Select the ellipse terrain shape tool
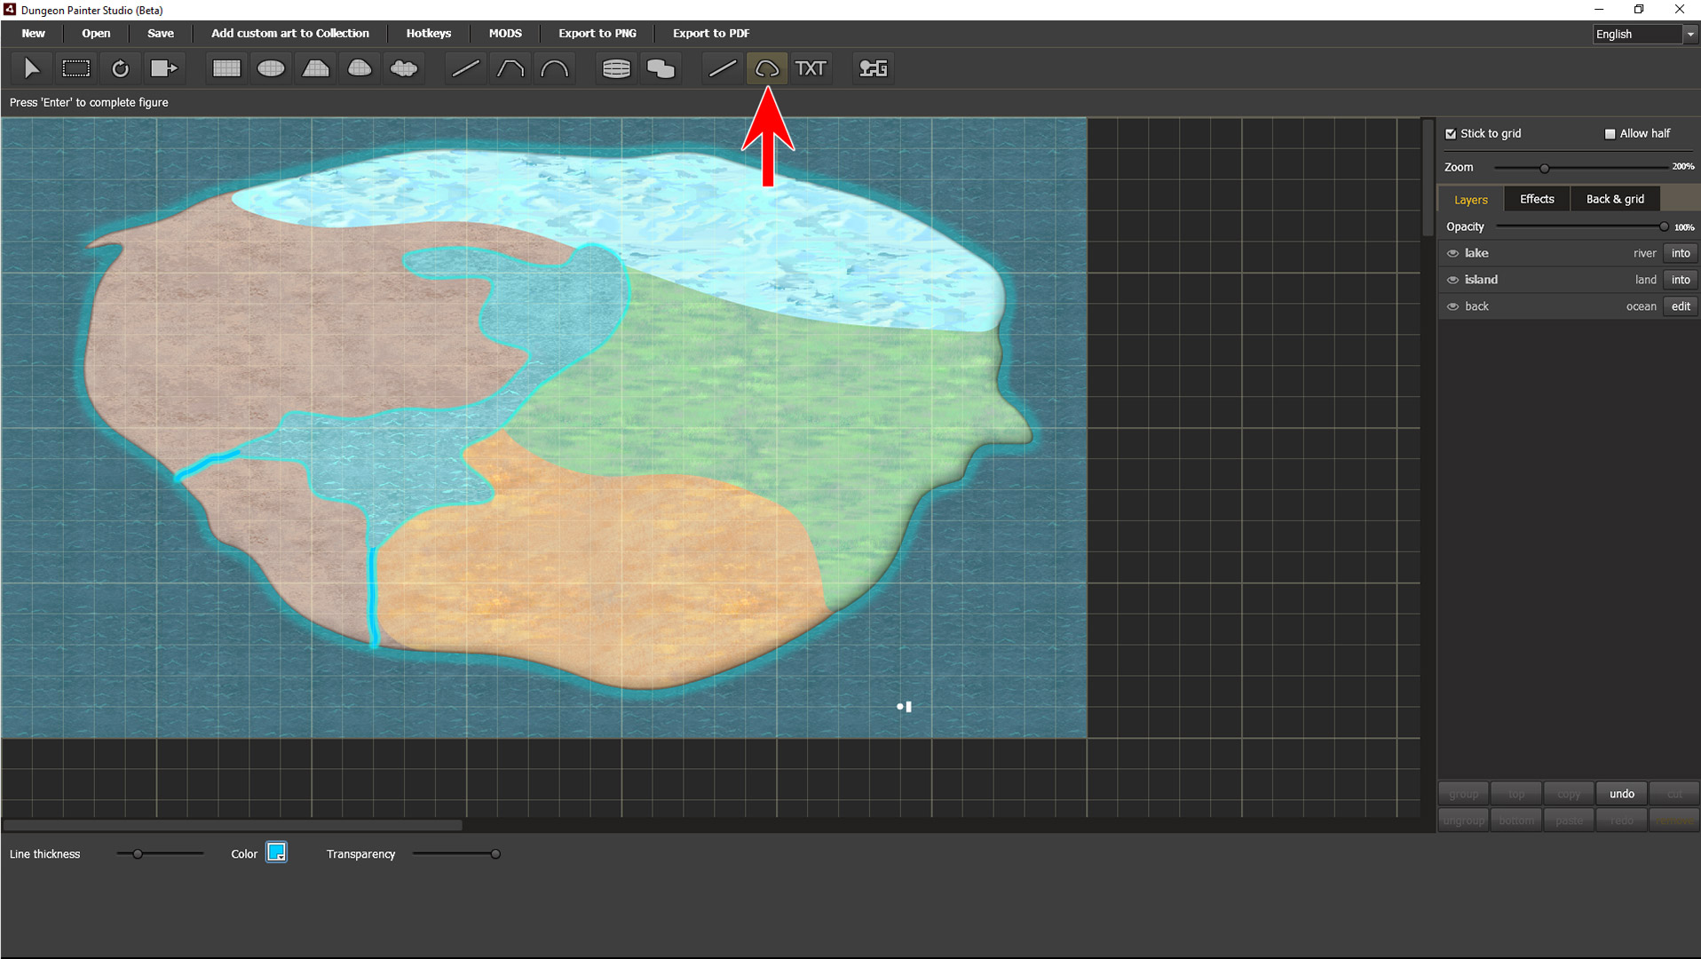 coord(271,68)
